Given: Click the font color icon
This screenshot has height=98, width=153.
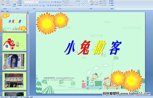Looking at the screenshot, I should (44, 6).
